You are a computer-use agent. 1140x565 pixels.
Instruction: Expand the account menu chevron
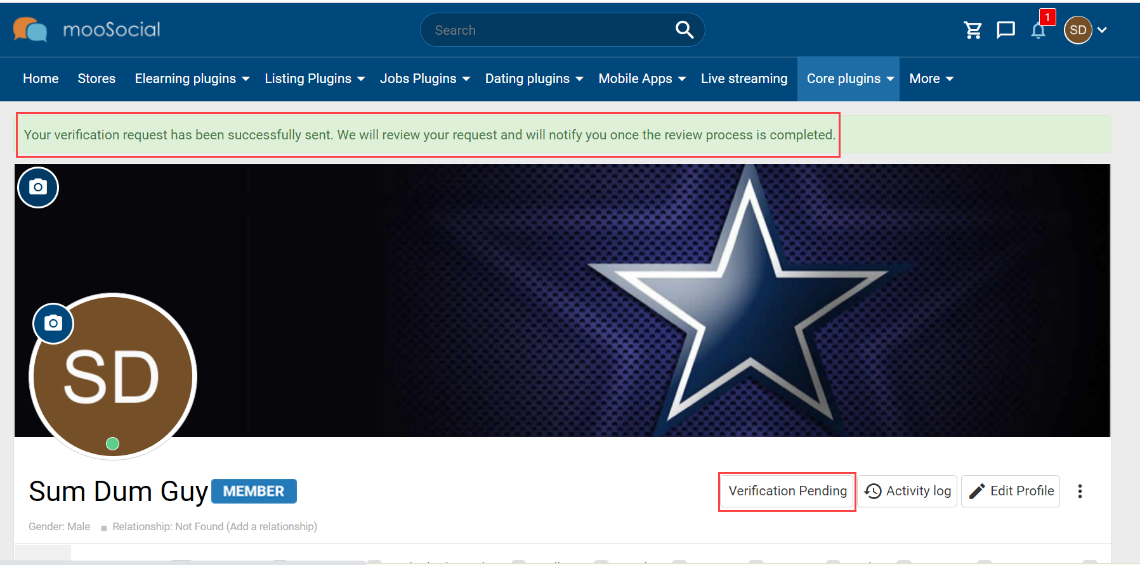[1103, 30]
